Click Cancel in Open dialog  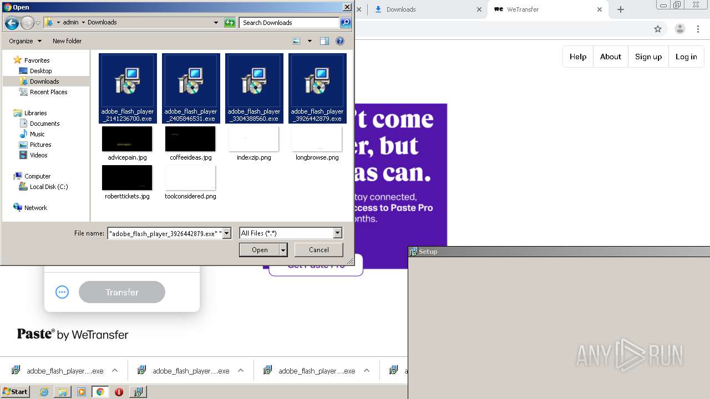pyautogui.click(x=319, y=250)
